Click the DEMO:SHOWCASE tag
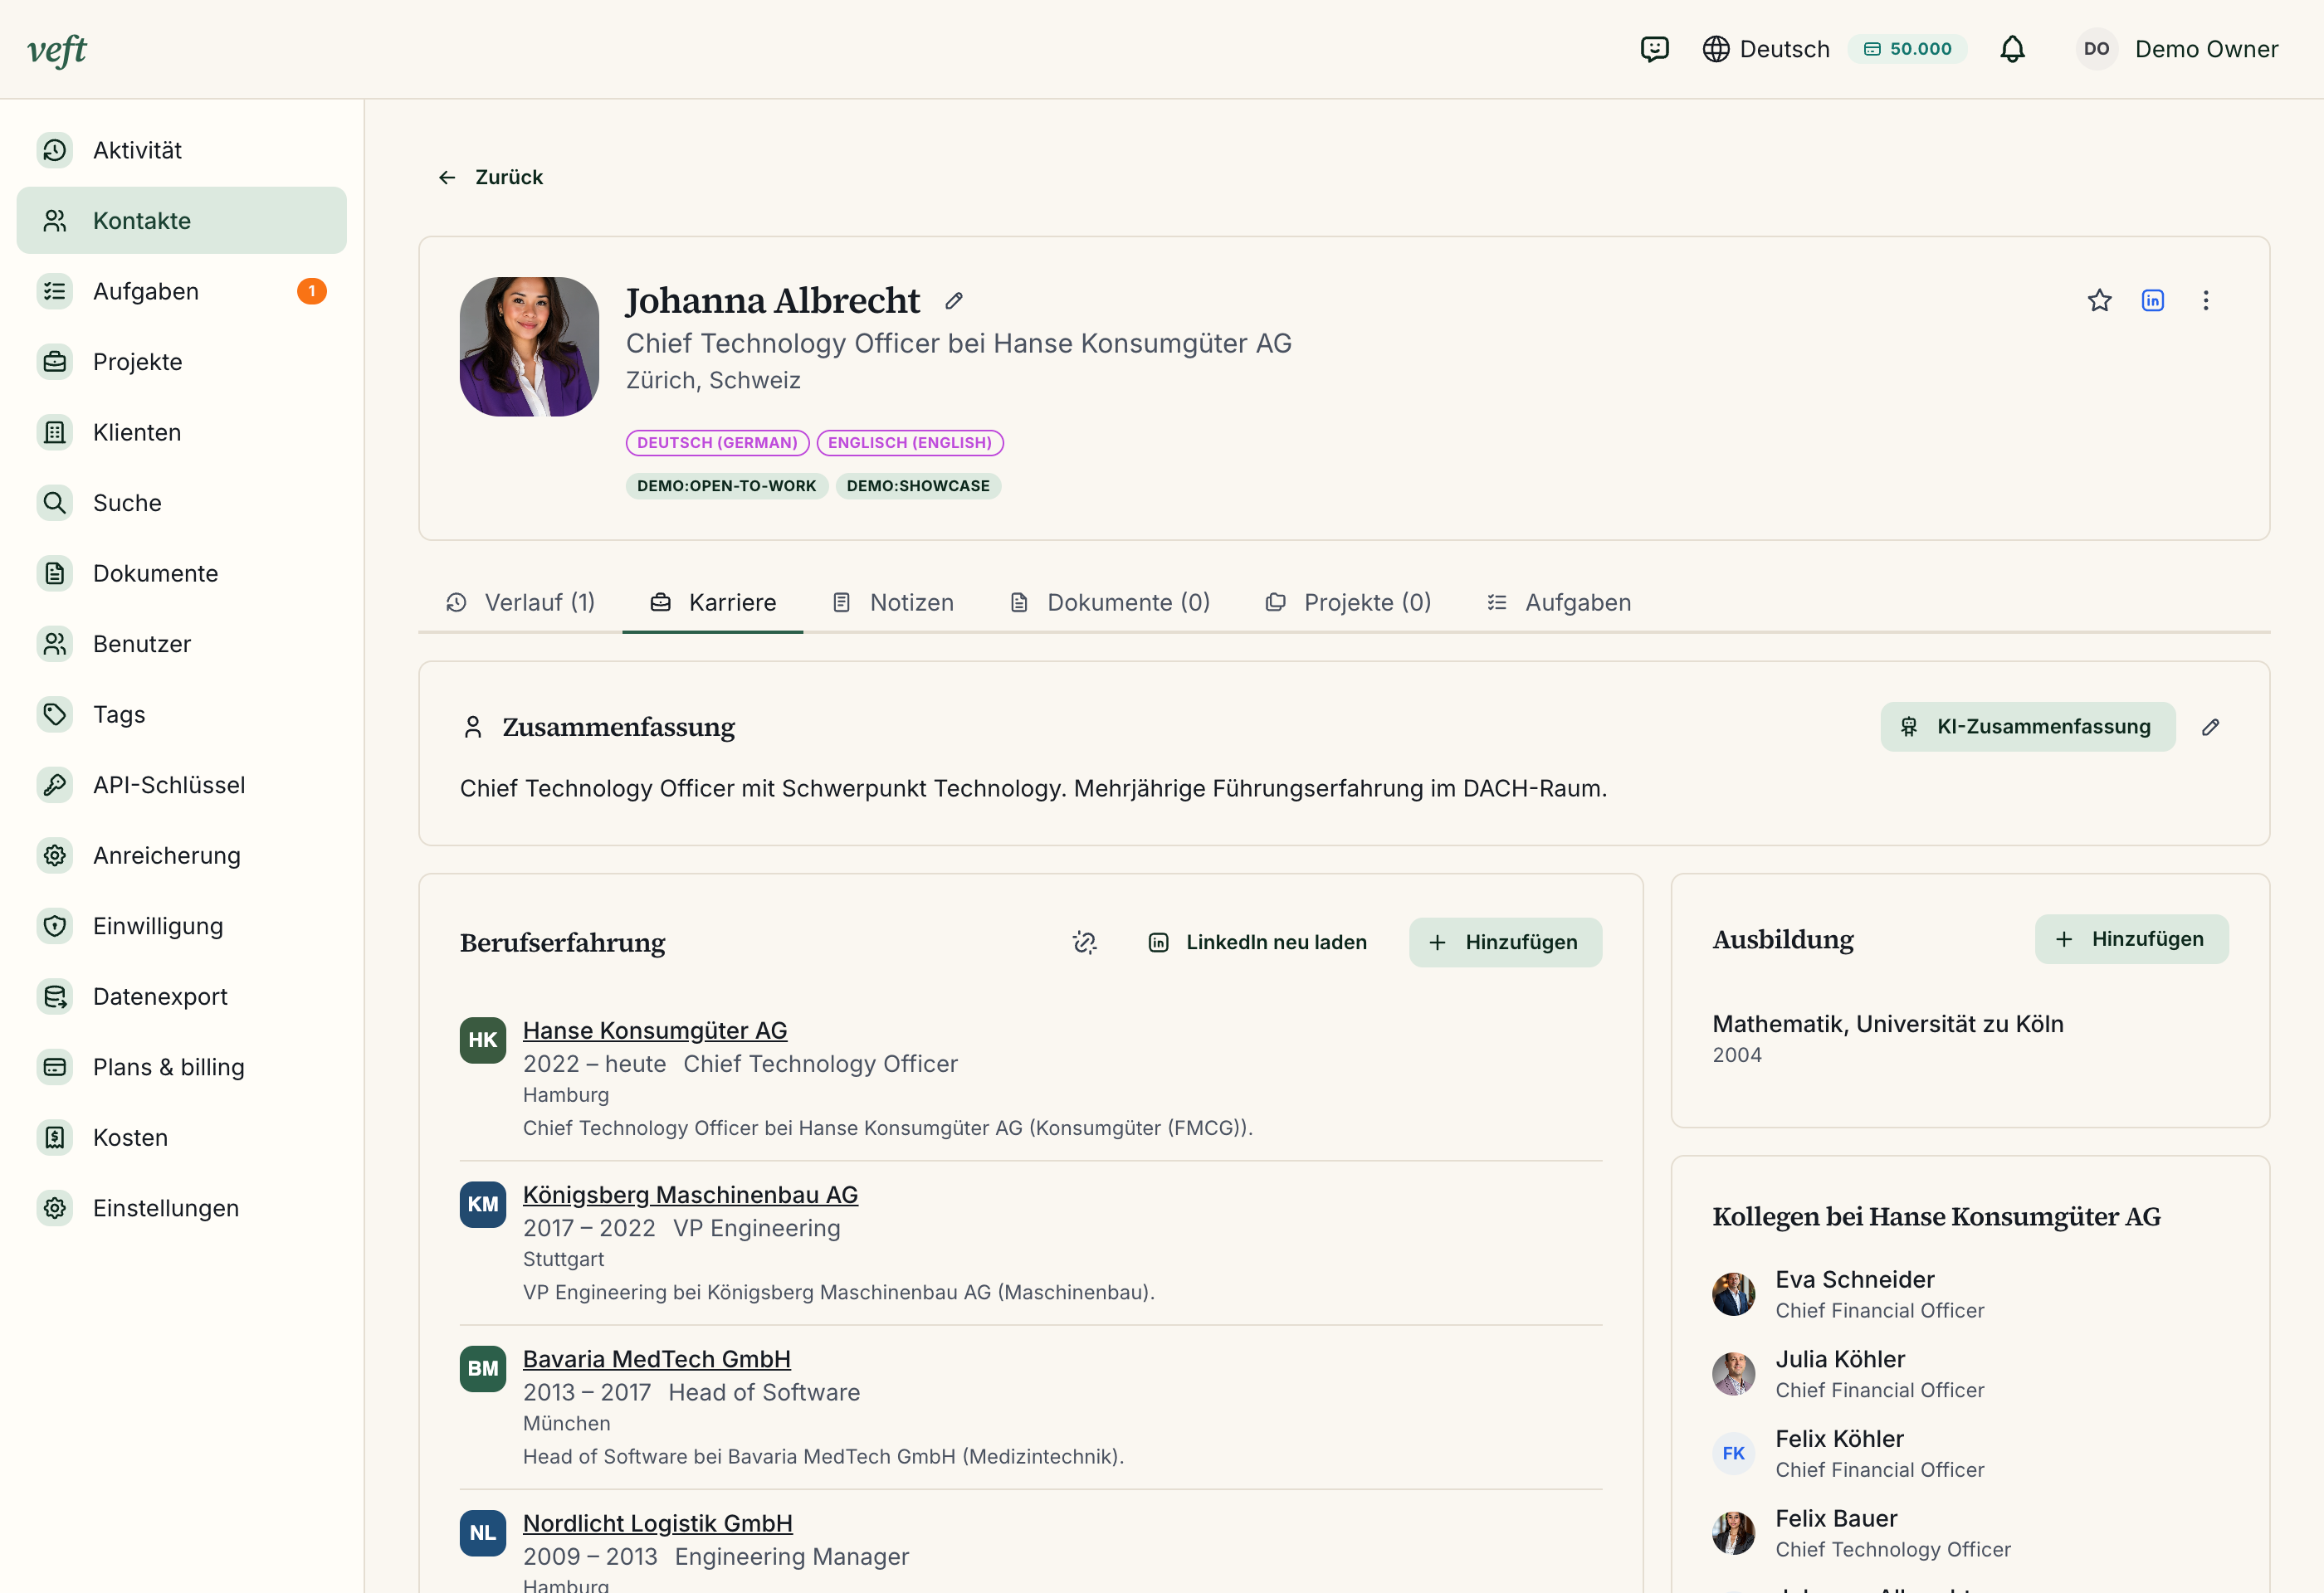Screen dimensions: 2324x1593 (x=917, y=485)
